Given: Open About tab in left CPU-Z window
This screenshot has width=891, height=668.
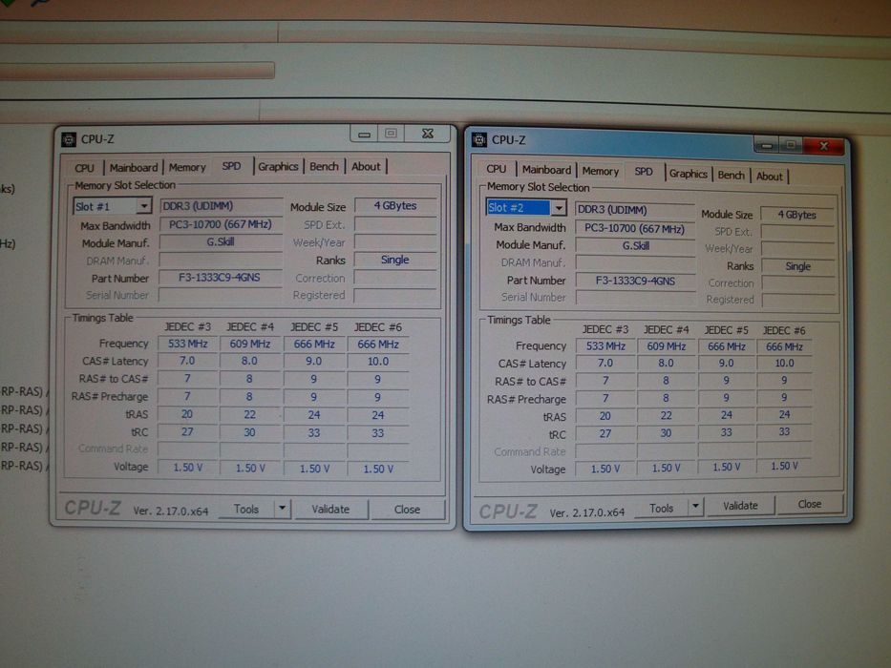Looking at the screenshot, I should 366,166.
